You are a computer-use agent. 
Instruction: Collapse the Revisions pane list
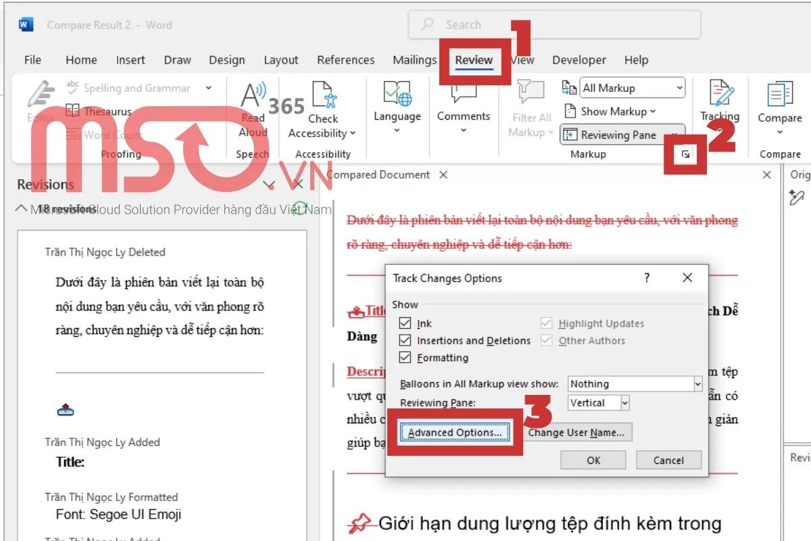(21, 209)
